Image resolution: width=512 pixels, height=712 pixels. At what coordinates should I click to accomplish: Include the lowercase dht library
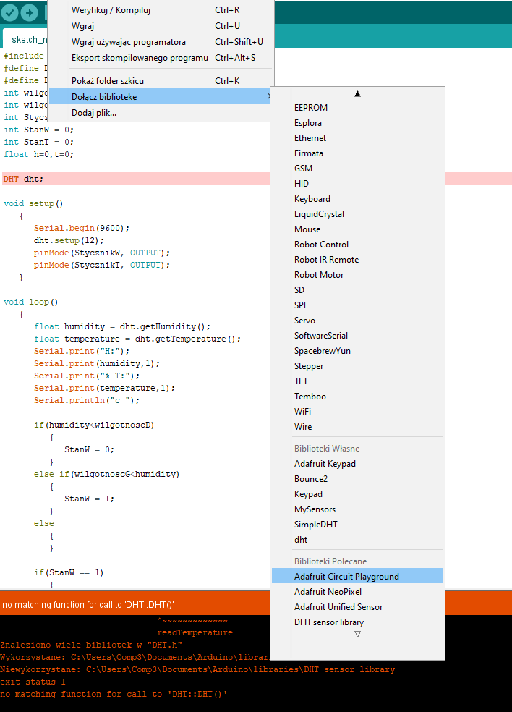point(357,540)
